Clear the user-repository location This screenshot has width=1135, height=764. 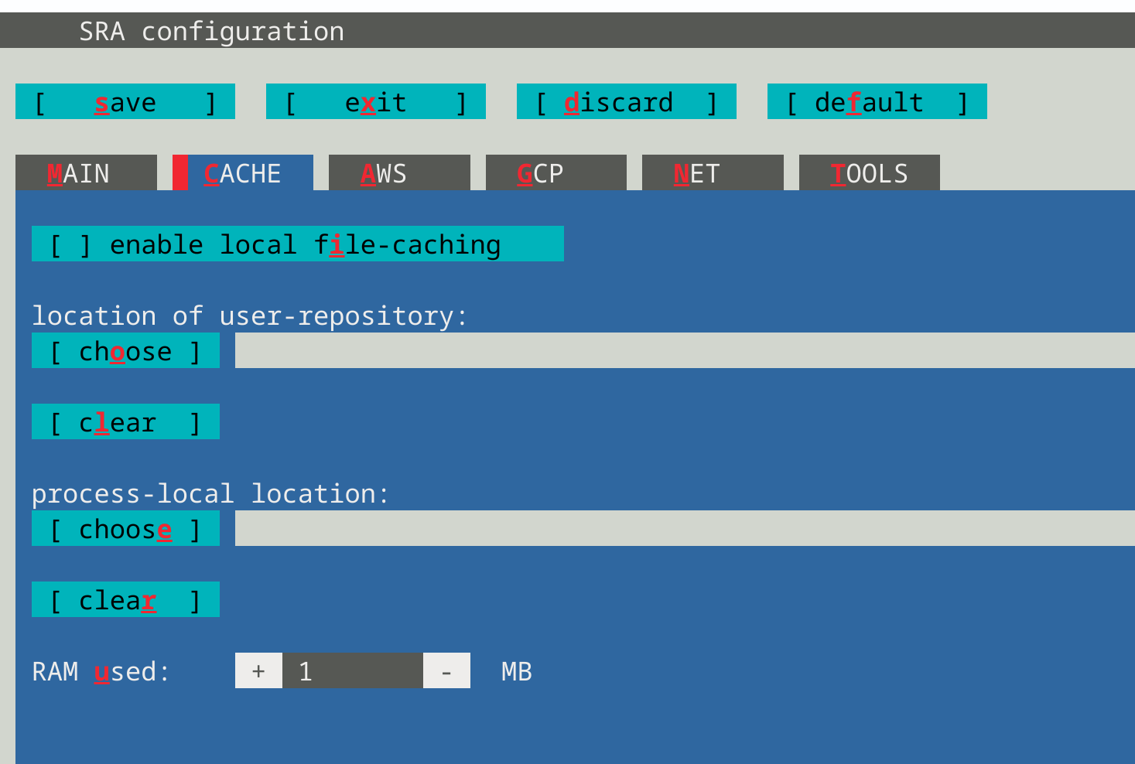click(125, 421)
